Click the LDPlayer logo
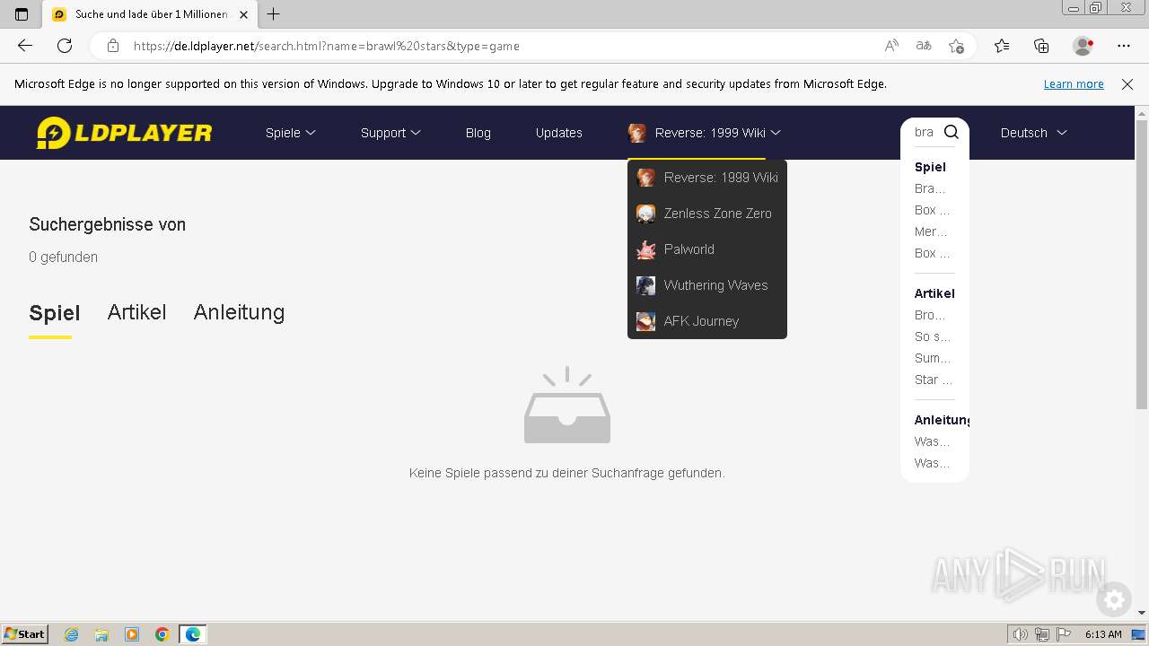The height and width of the screenshot is (646, 1149). point(124,133)
